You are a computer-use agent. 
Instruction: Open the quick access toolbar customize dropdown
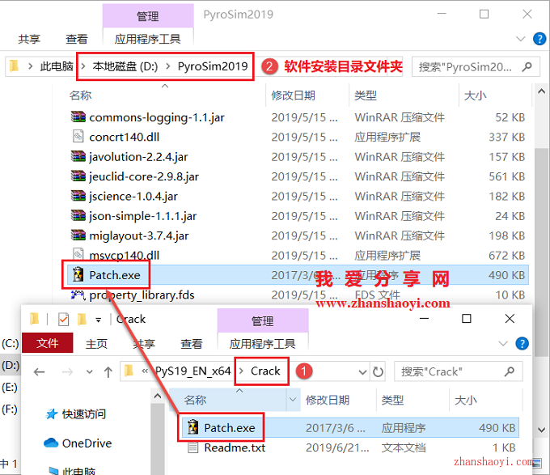coord(99,320)
